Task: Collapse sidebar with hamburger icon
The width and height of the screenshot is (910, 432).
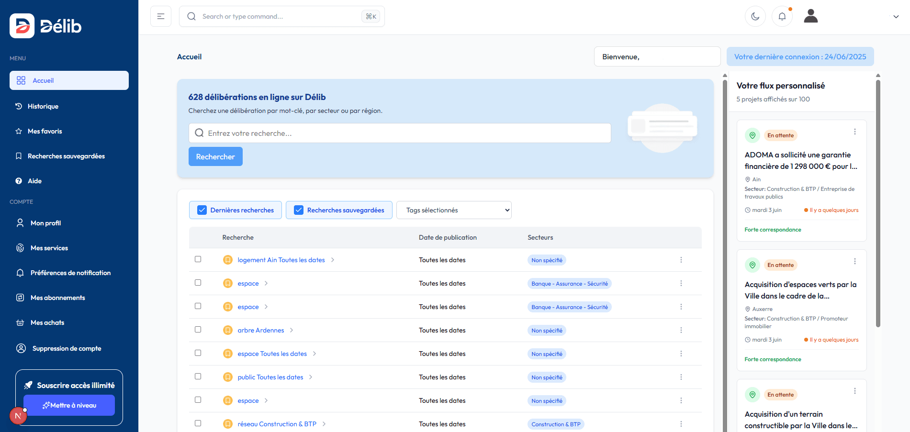Action: click(x=161, y=16)
